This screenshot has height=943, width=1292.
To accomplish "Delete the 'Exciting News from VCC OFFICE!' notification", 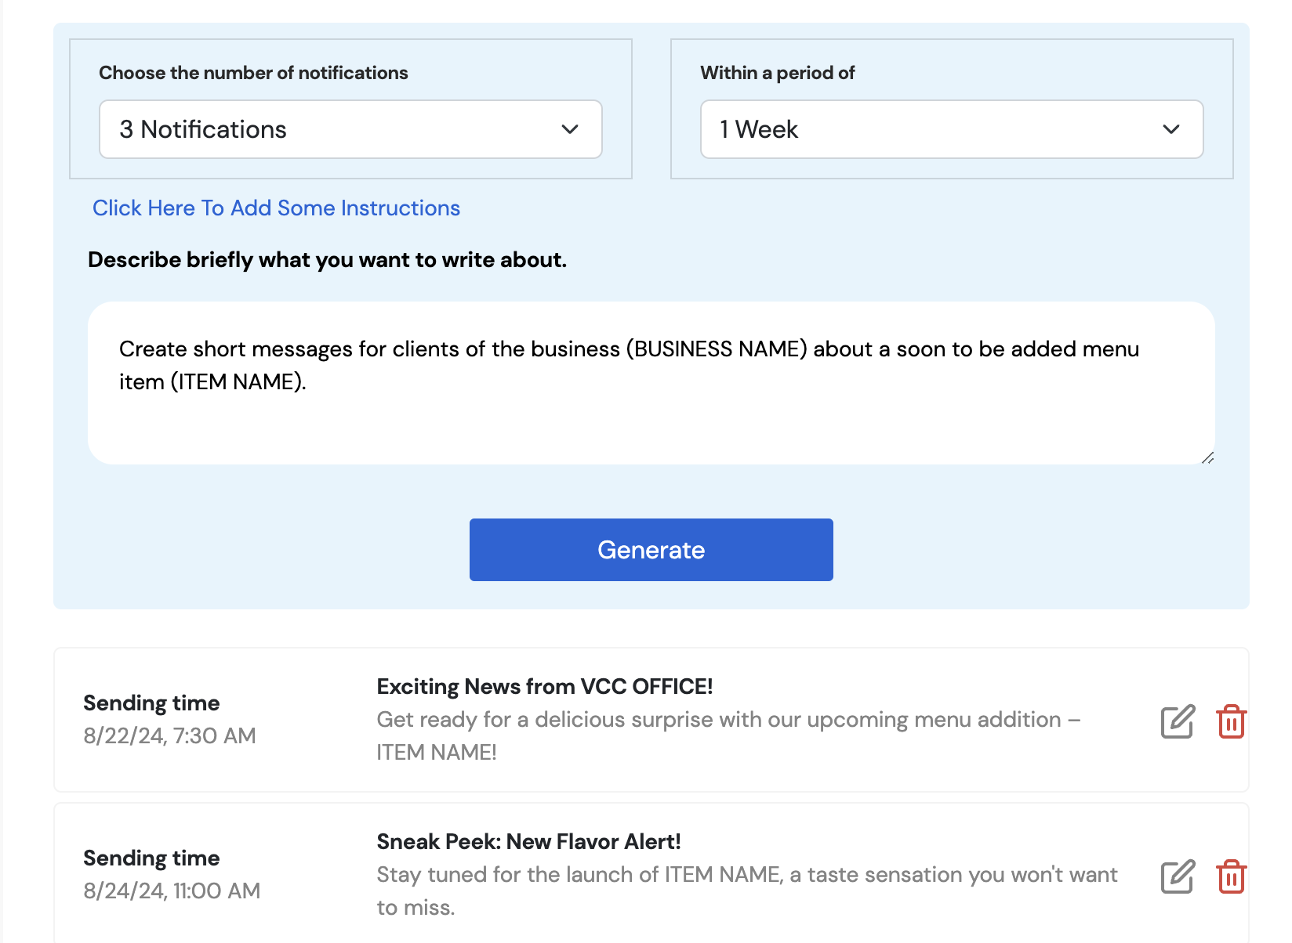I will 1232,721.
